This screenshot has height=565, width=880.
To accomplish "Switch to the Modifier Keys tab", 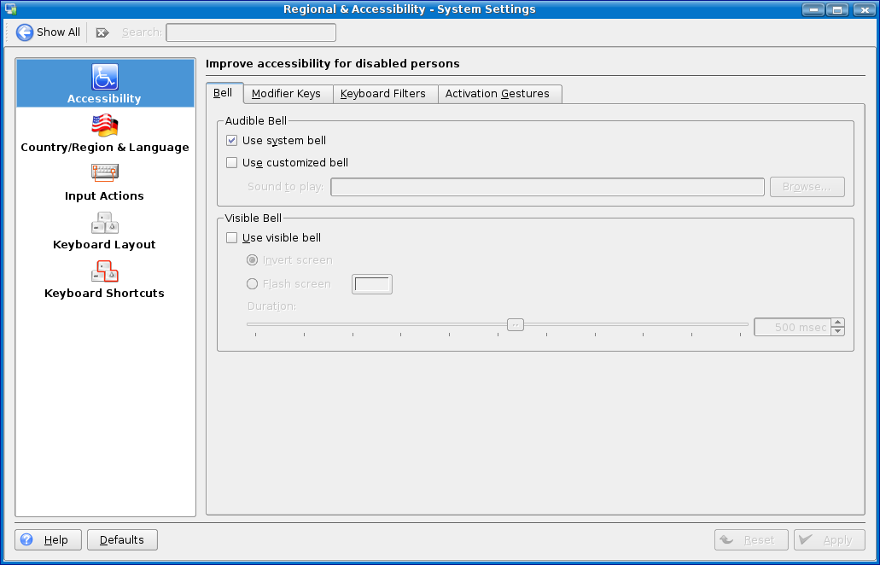I will 286,94.
